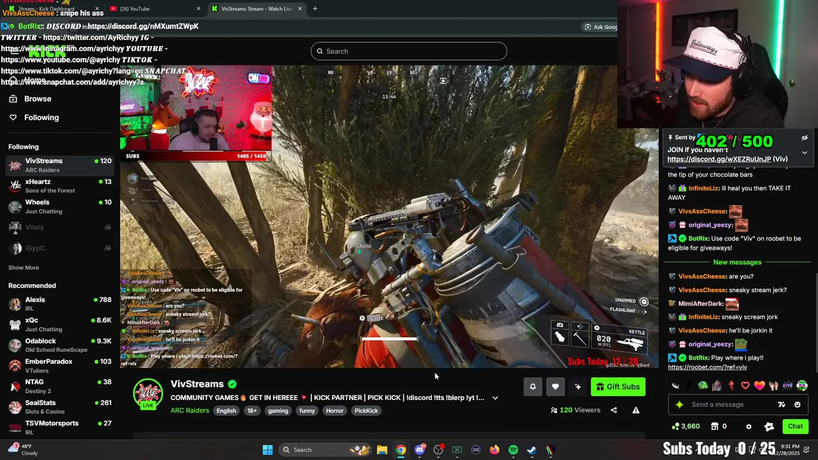Image resolution: width=818 pixels, height=460 pixels.
Task: Select Odablock in Recommended list
Action: (59, 345)
